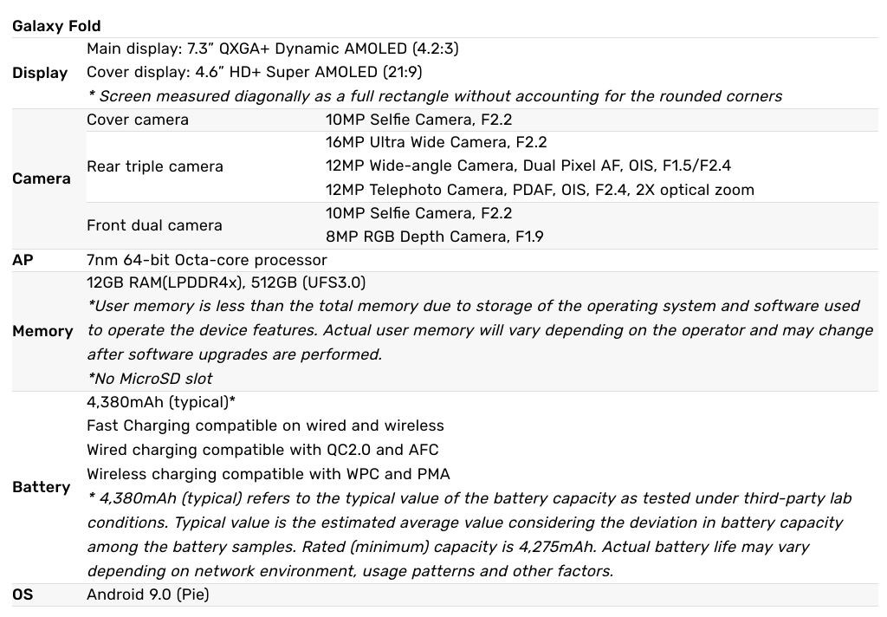Click the 12GB RAM 512GB storage line
The height and width of the screenshot is (617, 887).
click(x=226, y=283)
